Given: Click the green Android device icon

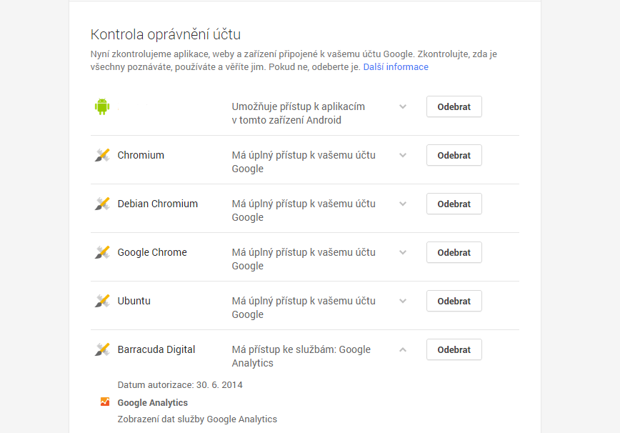Looking at the screenshot, I should pyautogui.click(x=102, y=106).
